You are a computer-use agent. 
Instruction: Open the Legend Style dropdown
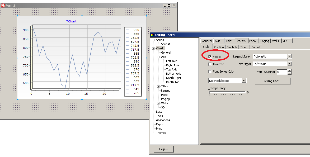click(x=289, y=56)
